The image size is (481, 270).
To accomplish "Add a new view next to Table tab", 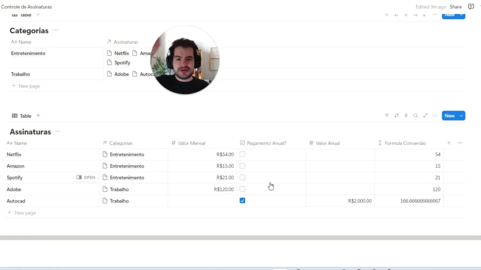I will coord(38,116).
